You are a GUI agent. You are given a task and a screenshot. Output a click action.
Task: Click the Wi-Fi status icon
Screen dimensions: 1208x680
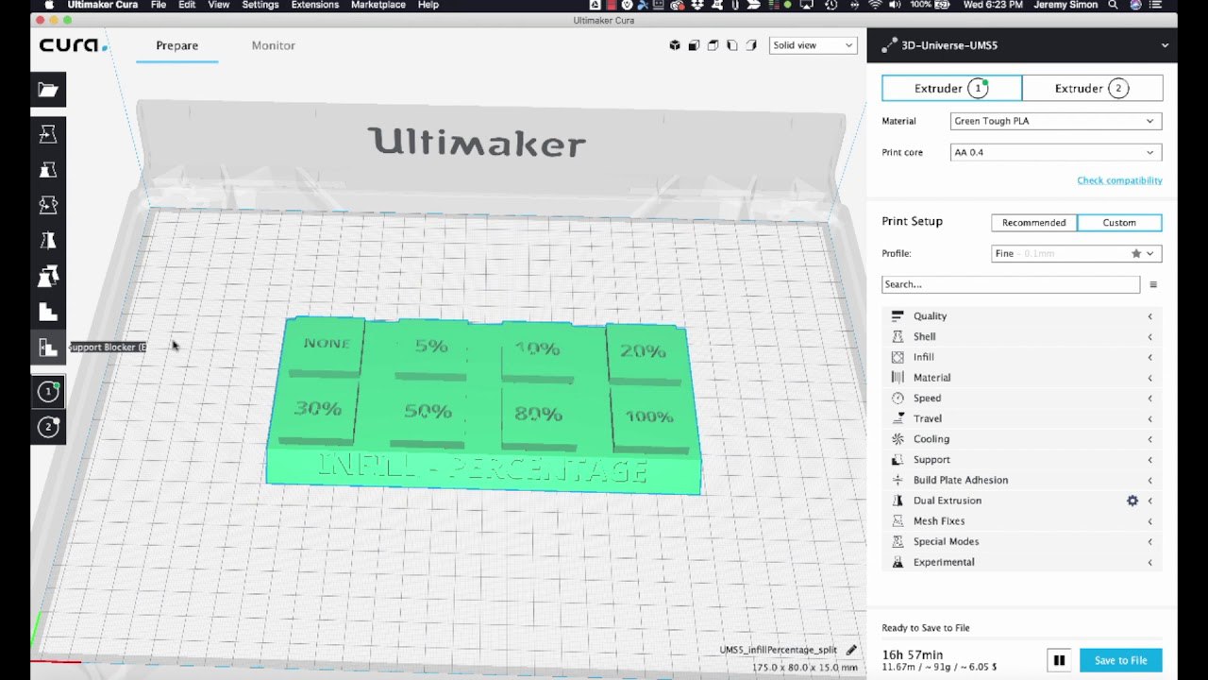pos(874,5)
